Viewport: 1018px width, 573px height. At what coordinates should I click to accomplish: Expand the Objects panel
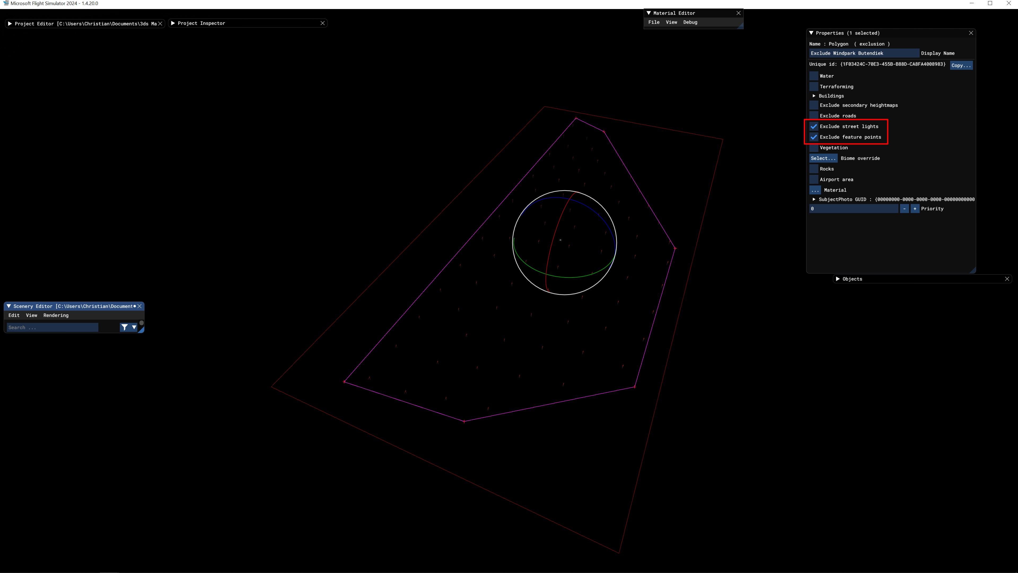(x=838, y=279)
